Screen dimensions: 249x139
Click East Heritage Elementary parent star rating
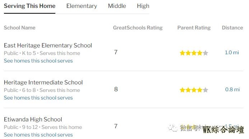194,53
